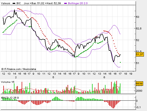Click the purple Bollinger legend swatch

click(66, 3)
